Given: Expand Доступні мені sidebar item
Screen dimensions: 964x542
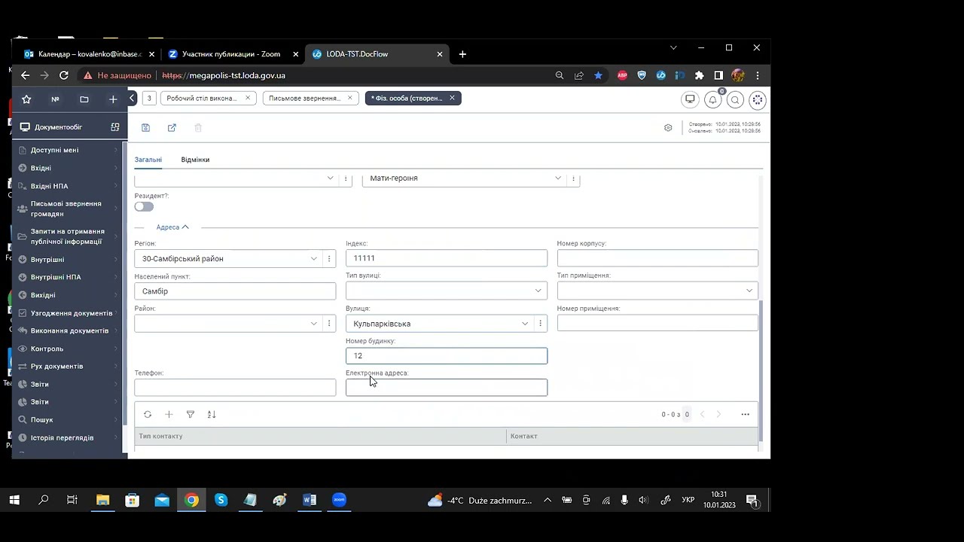Looking at the screenshot, I should click(x=69, y=150).
